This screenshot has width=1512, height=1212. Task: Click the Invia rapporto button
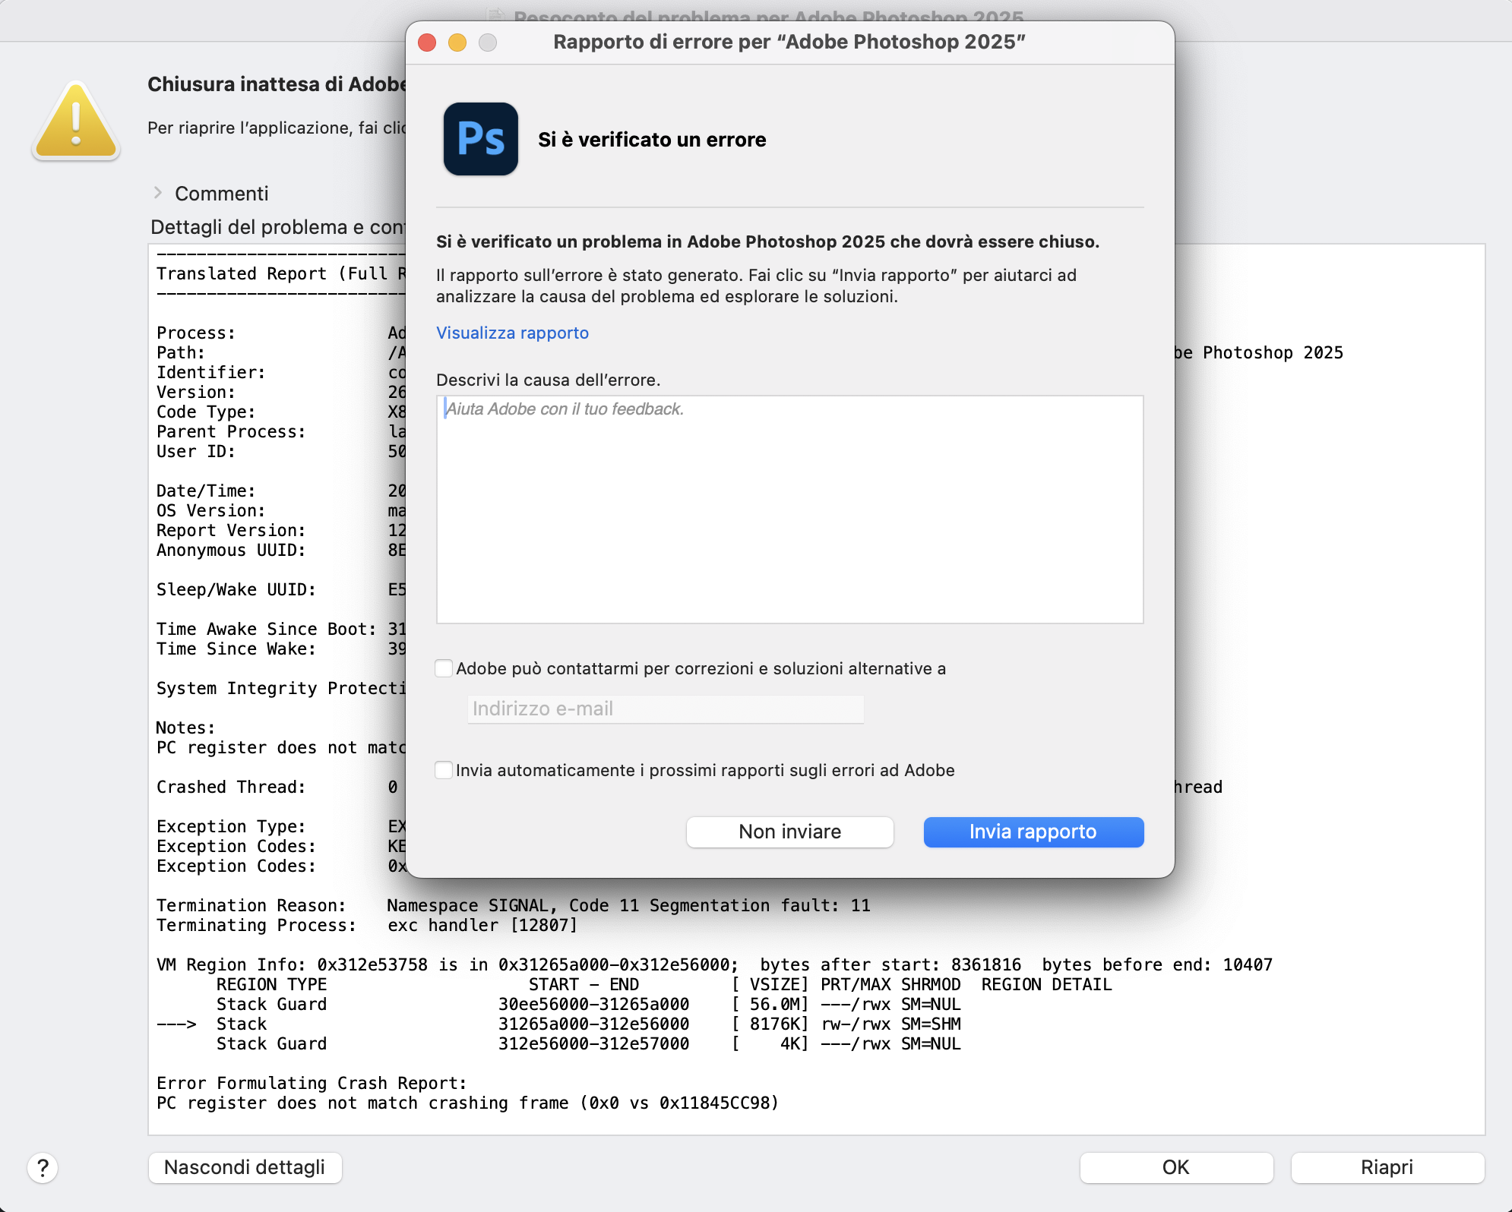click(x=1033, y=832)
